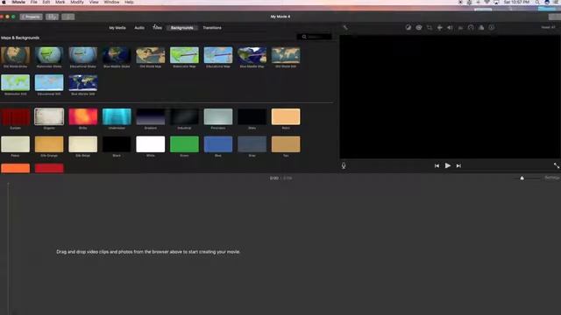561x315 pixels.
Task: Switch to the My Media tab
Action: [117, 28]
